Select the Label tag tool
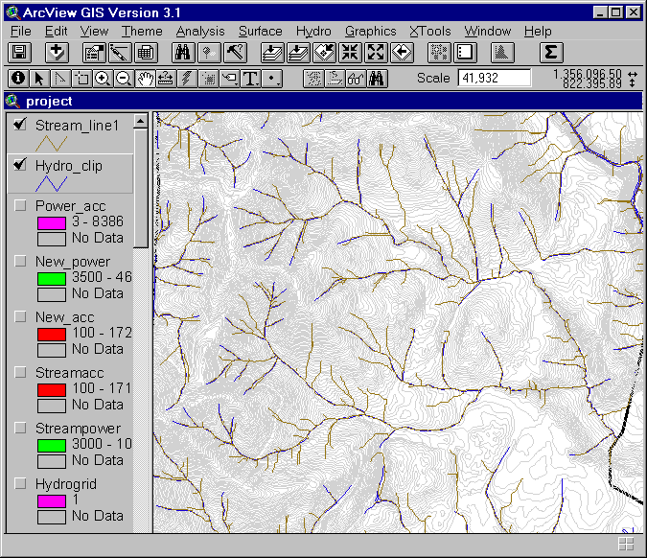The image size is (647, 558). point(229,78)
